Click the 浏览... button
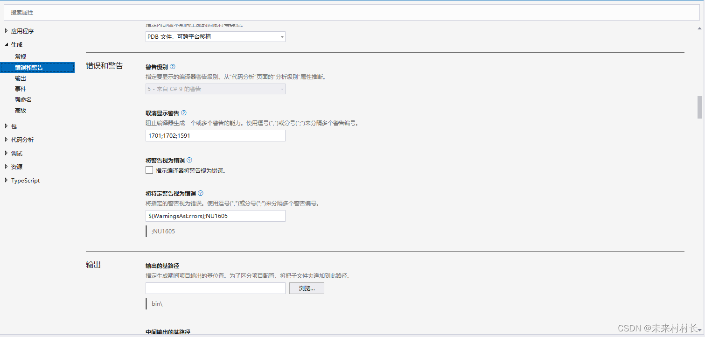705x337 pixels. (x=306, y=288)
